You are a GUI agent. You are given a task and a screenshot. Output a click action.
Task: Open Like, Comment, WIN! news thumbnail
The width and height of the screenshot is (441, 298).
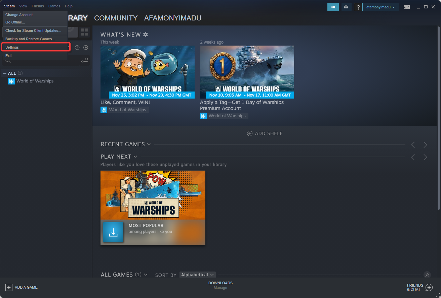[x=148, y=72]
